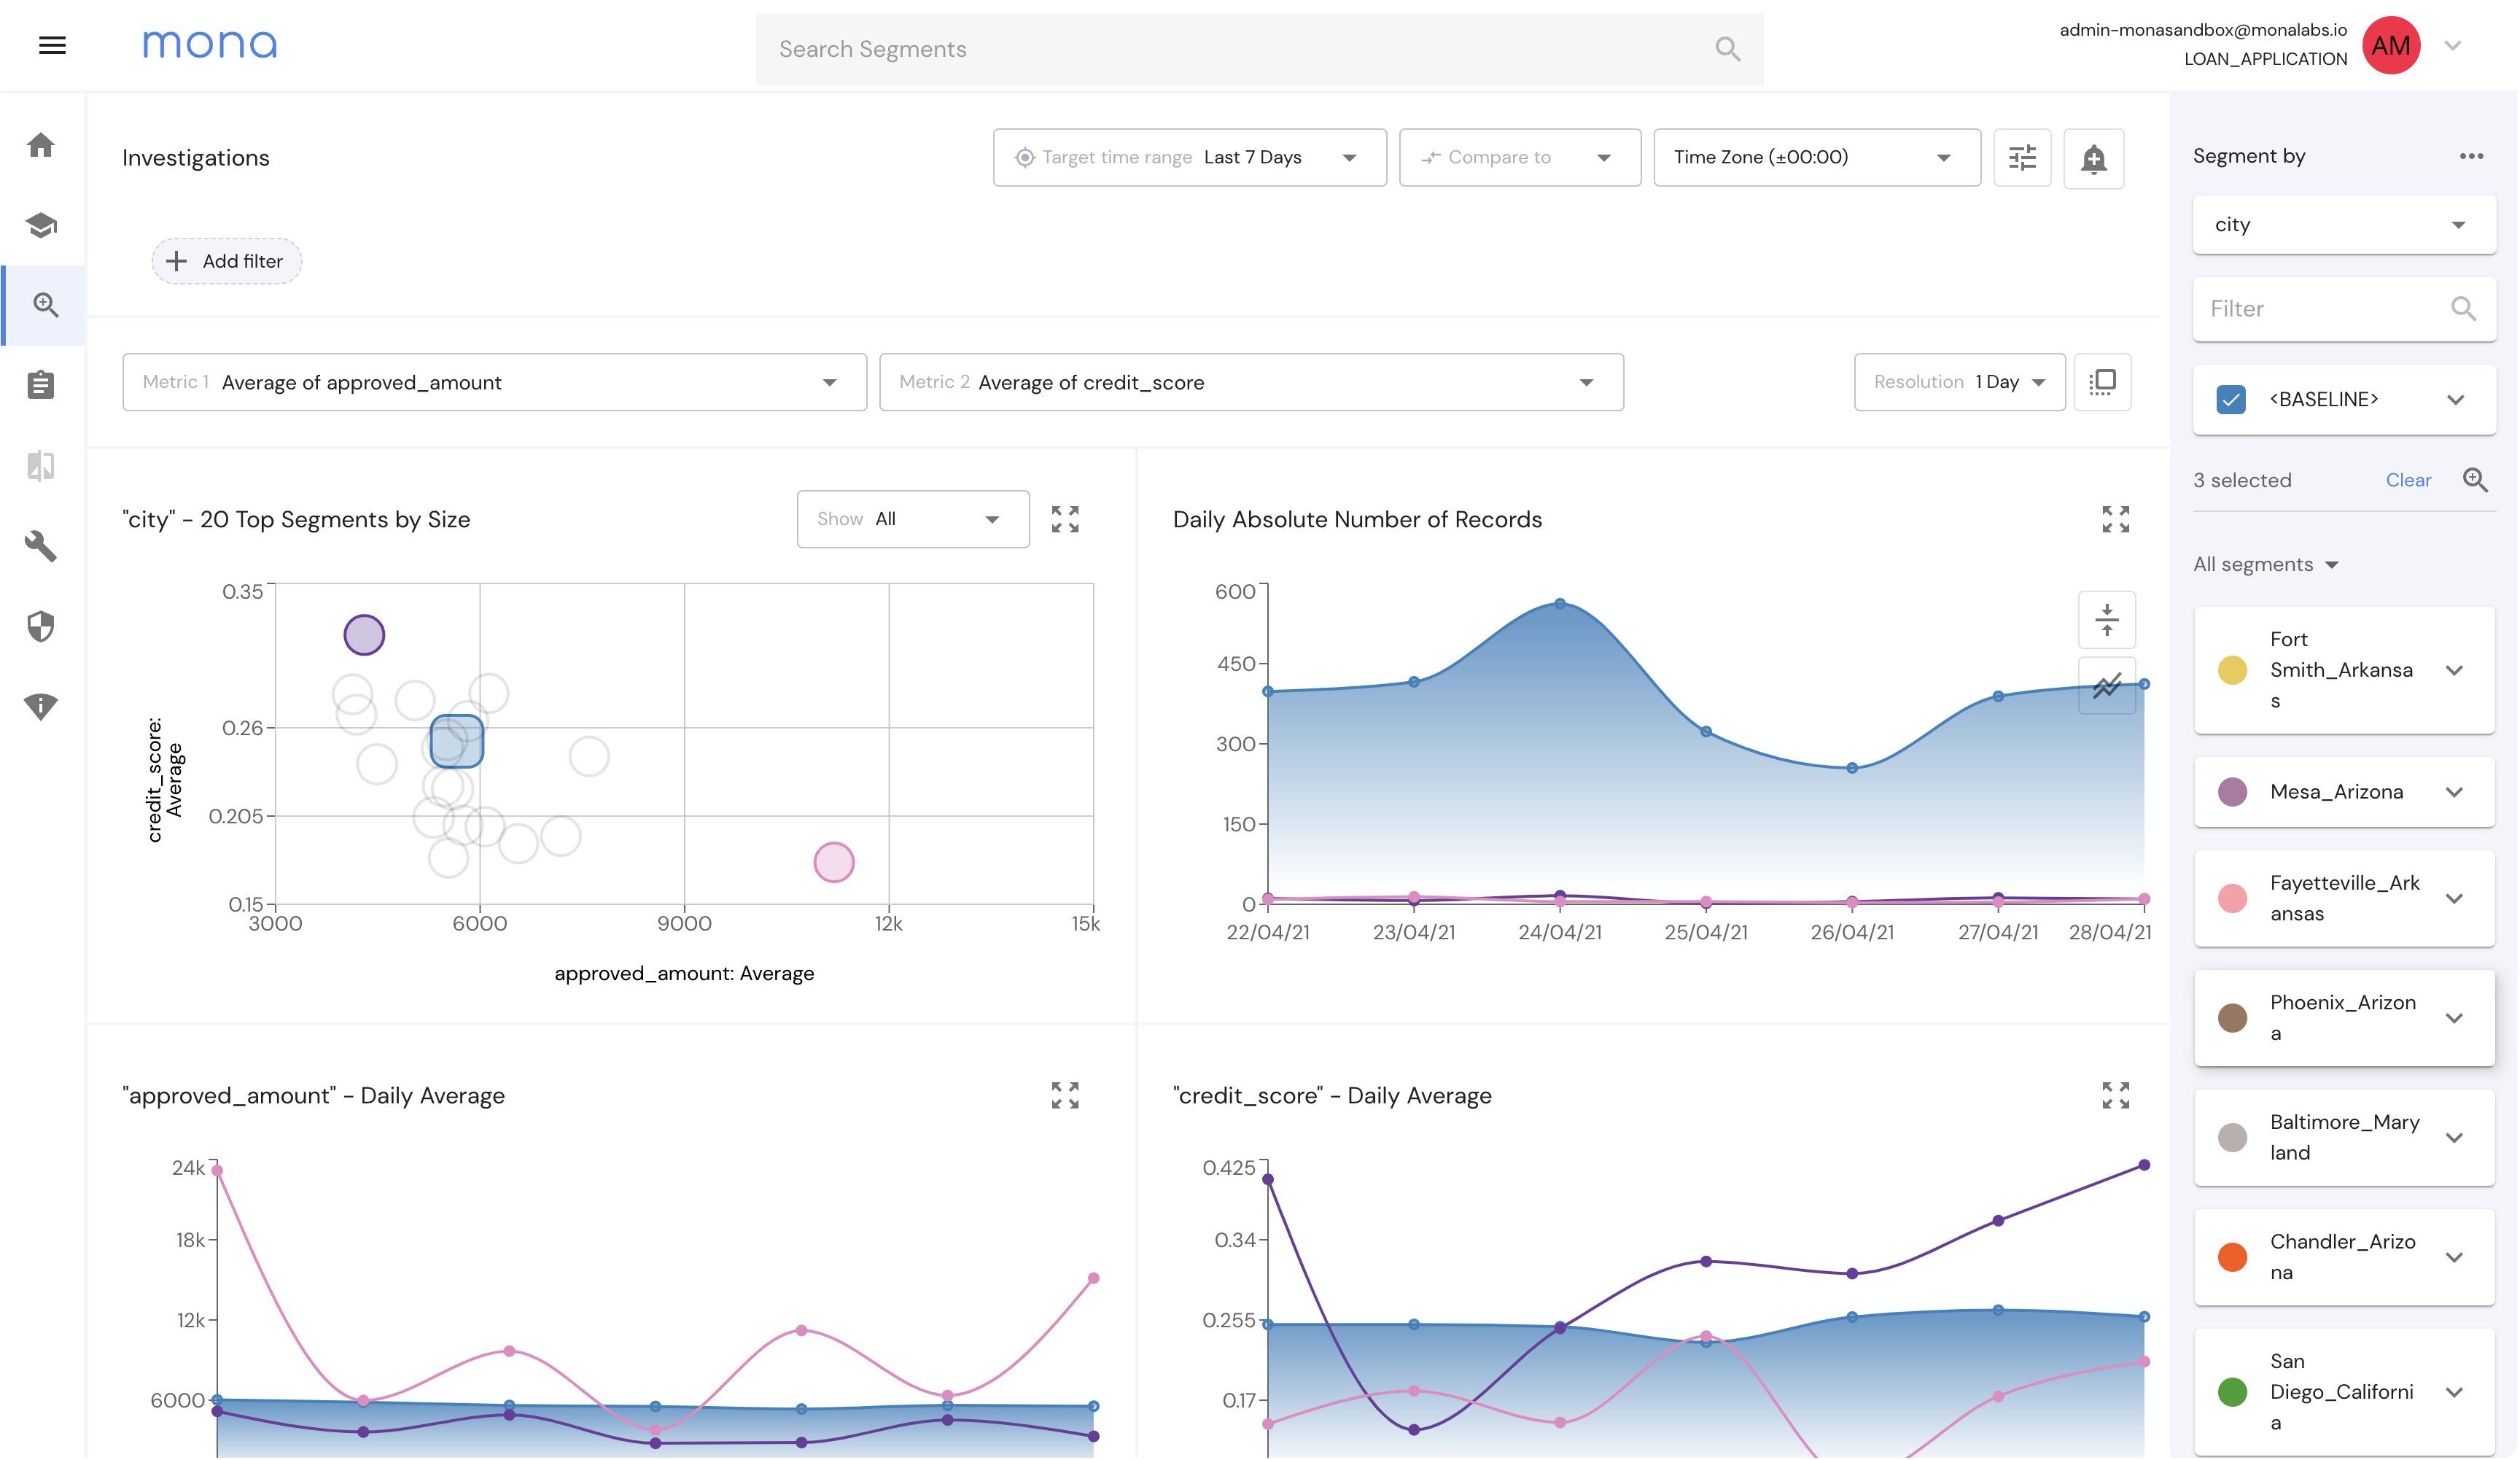Viewport: 2520px width, 1460px height.
Task: Expand credit_score daily average chart fullscreen
Action: click(x=2117, y=1096)
